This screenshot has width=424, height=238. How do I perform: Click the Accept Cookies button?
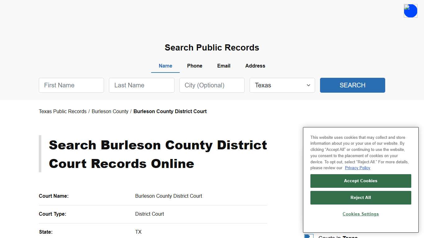click(360, 181)
